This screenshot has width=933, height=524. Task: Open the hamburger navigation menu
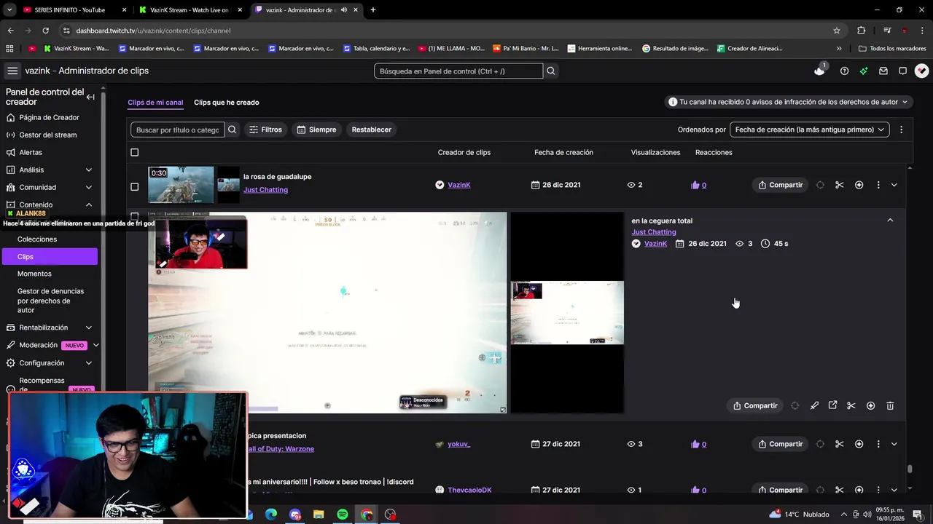12,71
